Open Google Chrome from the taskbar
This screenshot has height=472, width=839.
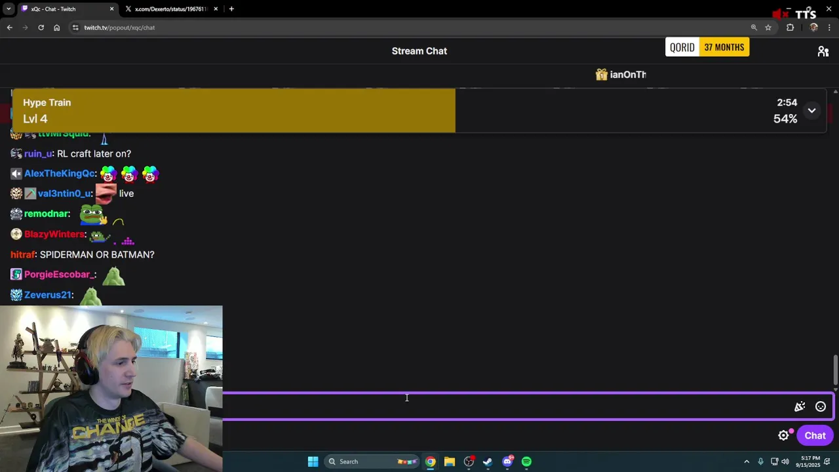pos(430,462)
